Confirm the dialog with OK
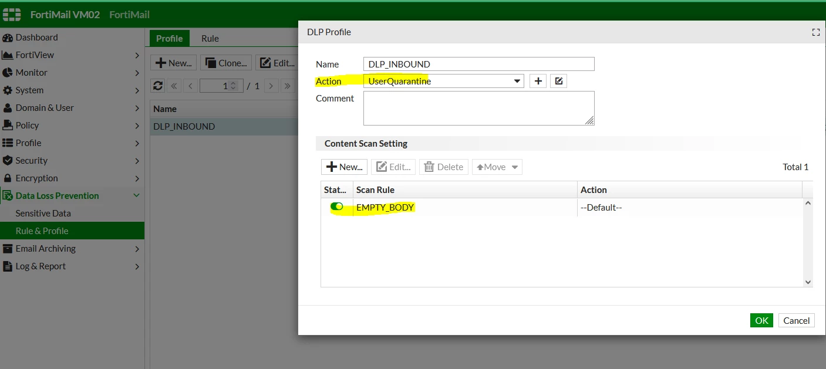Screen dimensions: 826x369 [x=761, y=320]
